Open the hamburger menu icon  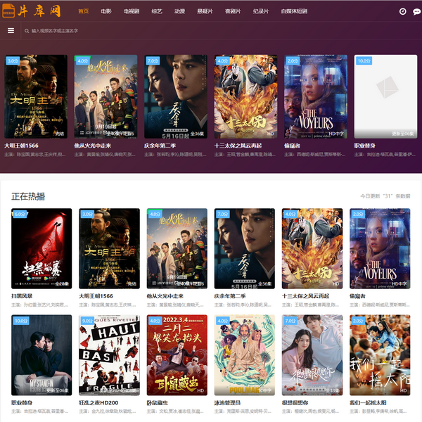11,31
